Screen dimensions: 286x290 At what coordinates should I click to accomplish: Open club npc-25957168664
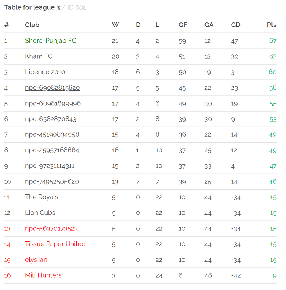[x=52, y=150]
